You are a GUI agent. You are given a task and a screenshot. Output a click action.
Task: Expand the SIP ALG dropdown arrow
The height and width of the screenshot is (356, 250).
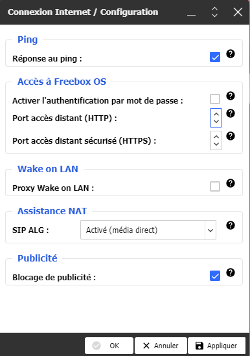tap(210, 230)
